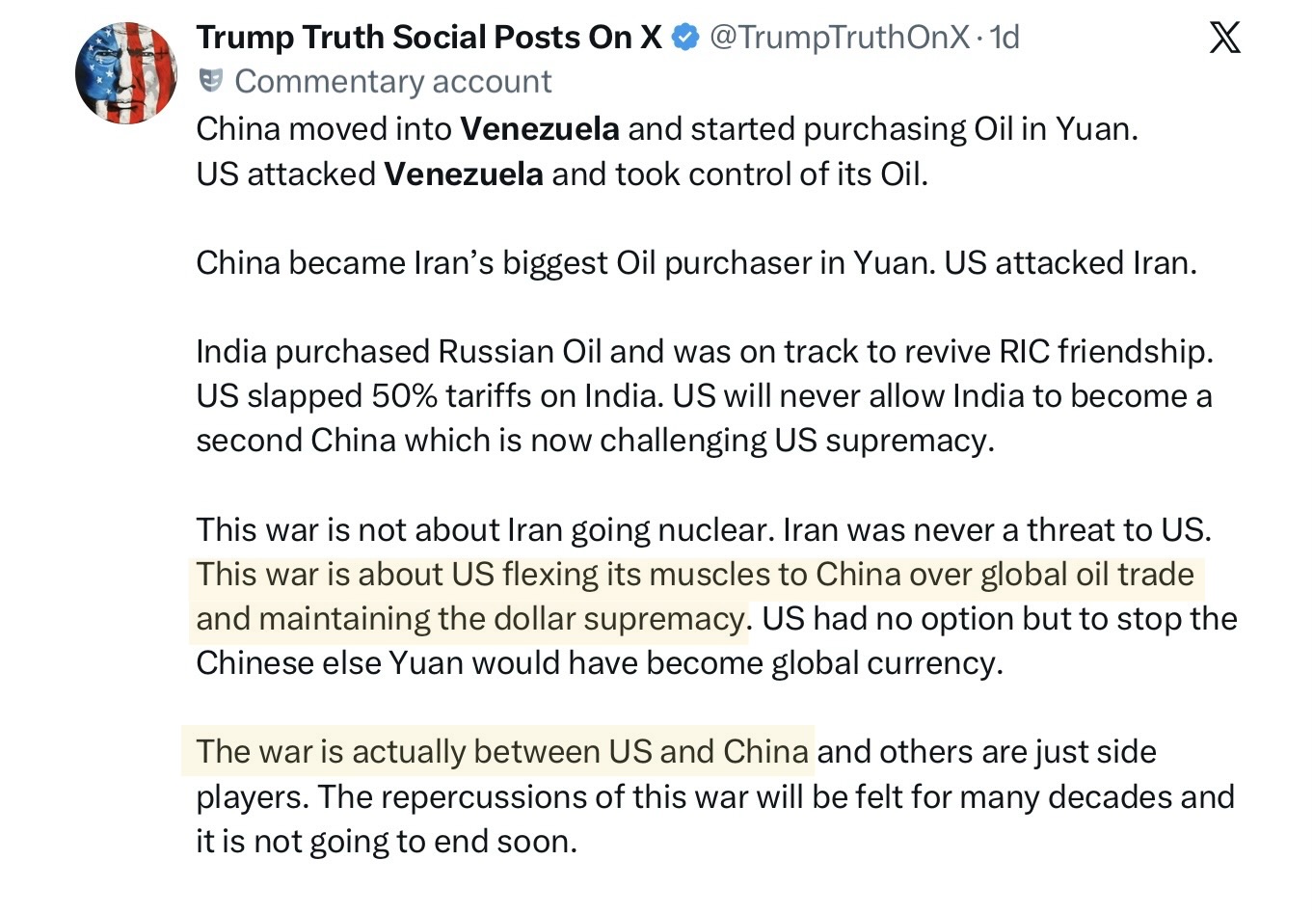The image size is (1313, 914).
Task: Click the X logo icon
Action: pyautogui.click(x=1224, y=39)
